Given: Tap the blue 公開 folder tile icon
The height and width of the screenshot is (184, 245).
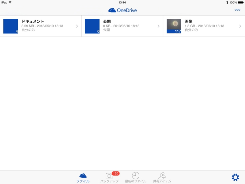Looking at the screenshot, I should click(x=92, y=26).
